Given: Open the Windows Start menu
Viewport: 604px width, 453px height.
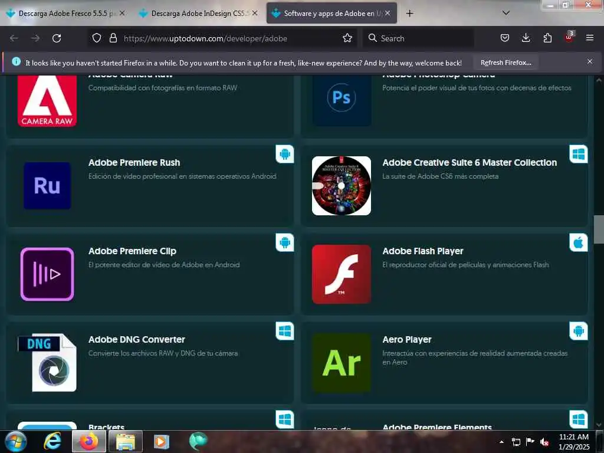Looking at the screenshot, I should tap(15, 441).
